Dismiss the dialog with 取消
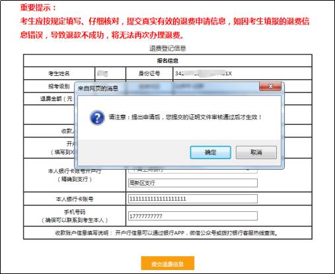The image size is (335, 274). click(x=256, y=153)
